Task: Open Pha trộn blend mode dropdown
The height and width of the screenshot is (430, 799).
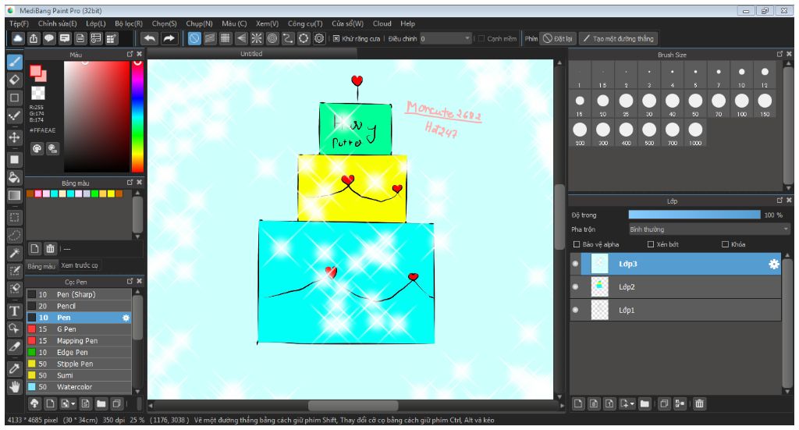Action: [708, 229]
